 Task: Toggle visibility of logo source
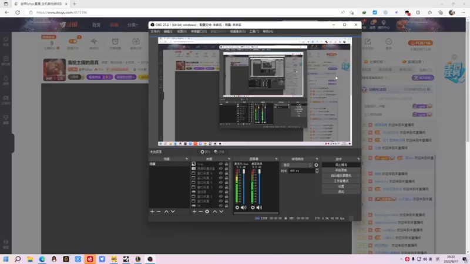coord(221,164)
